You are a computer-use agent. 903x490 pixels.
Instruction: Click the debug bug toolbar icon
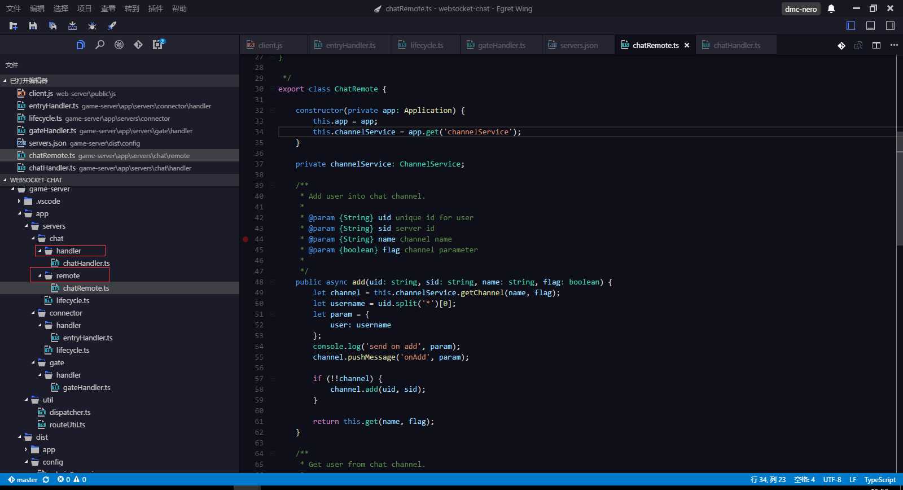[93, 26]
